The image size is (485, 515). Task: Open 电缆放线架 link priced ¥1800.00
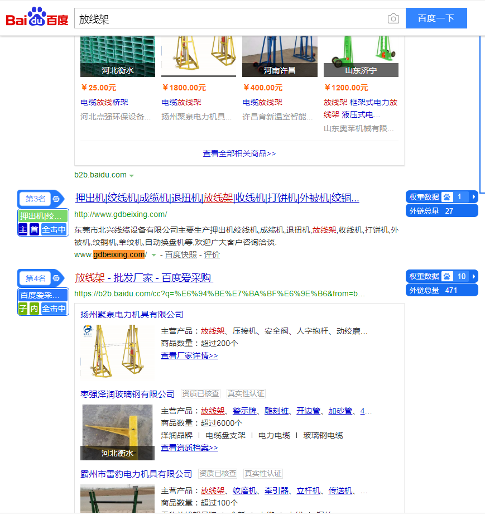coord(181,103)
